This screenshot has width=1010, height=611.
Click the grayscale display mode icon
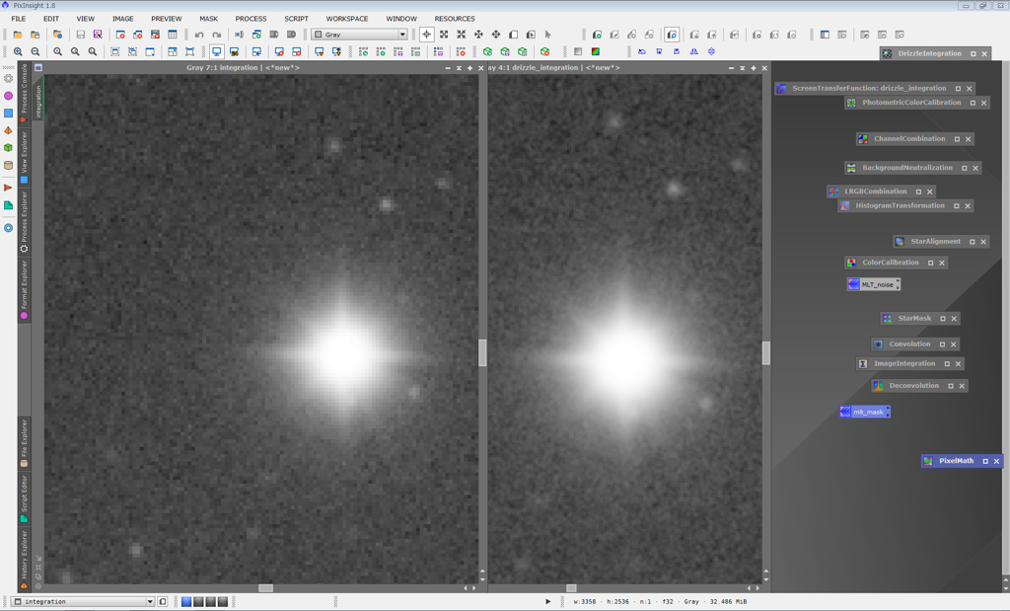[x=578, y=51]
